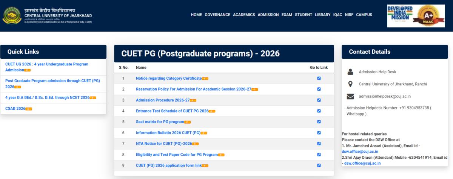Open the EXAM menu
This screenshot has width=453, height=179.
pos(287,15)
